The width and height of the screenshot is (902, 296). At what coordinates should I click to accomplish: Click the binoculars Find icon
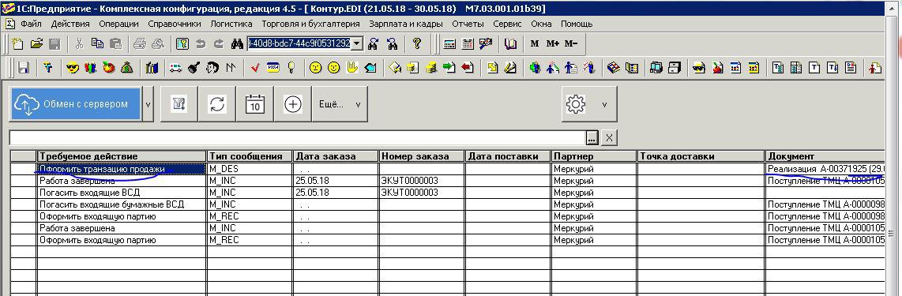[237, 43]
